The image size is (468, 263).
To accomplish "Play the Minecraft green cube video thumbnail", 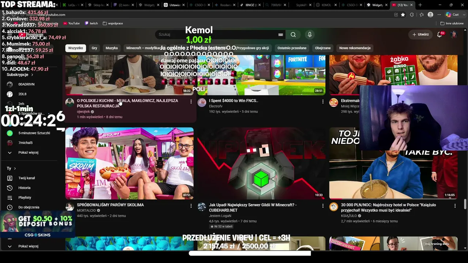I will point(261,163).
